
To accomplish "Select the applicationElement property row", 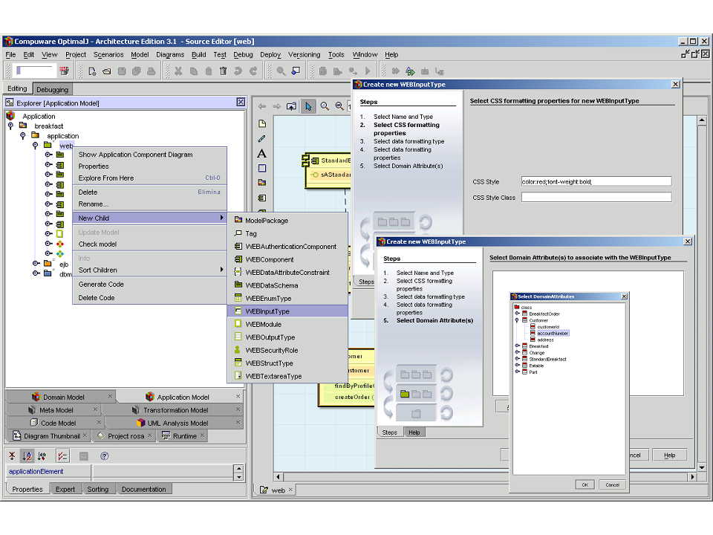I will (120, 472).
